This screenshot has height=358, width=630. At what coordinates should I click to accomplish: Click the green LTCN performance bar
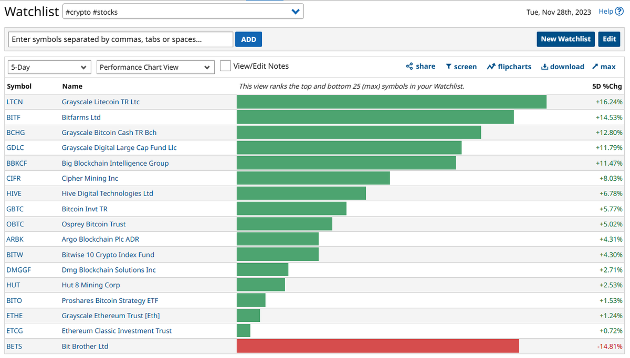392,102
